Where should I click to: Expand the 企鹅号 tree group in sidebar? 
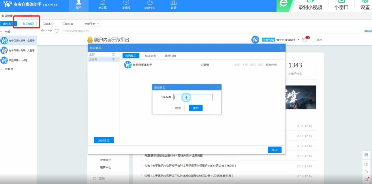[2, 69]
